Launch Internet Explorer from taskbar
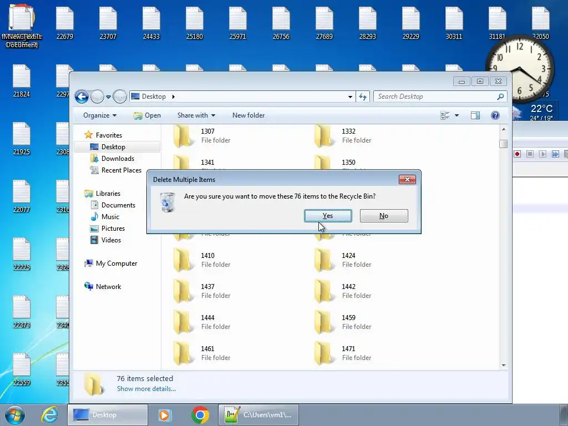The image size is (568, 426). coord(49,415)
